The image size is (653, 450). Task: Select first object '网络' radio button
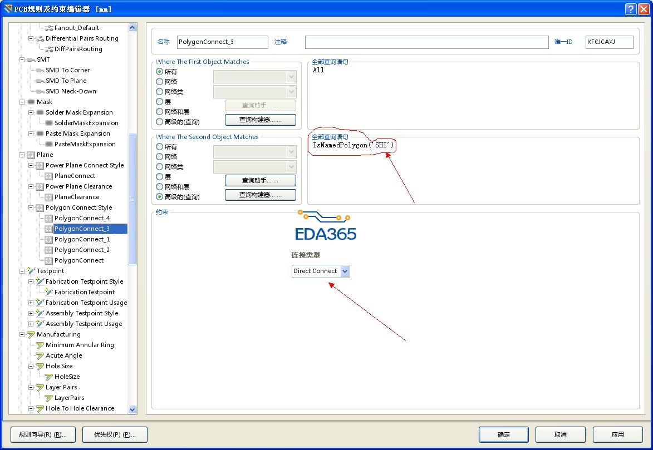[x=160, y=82]
